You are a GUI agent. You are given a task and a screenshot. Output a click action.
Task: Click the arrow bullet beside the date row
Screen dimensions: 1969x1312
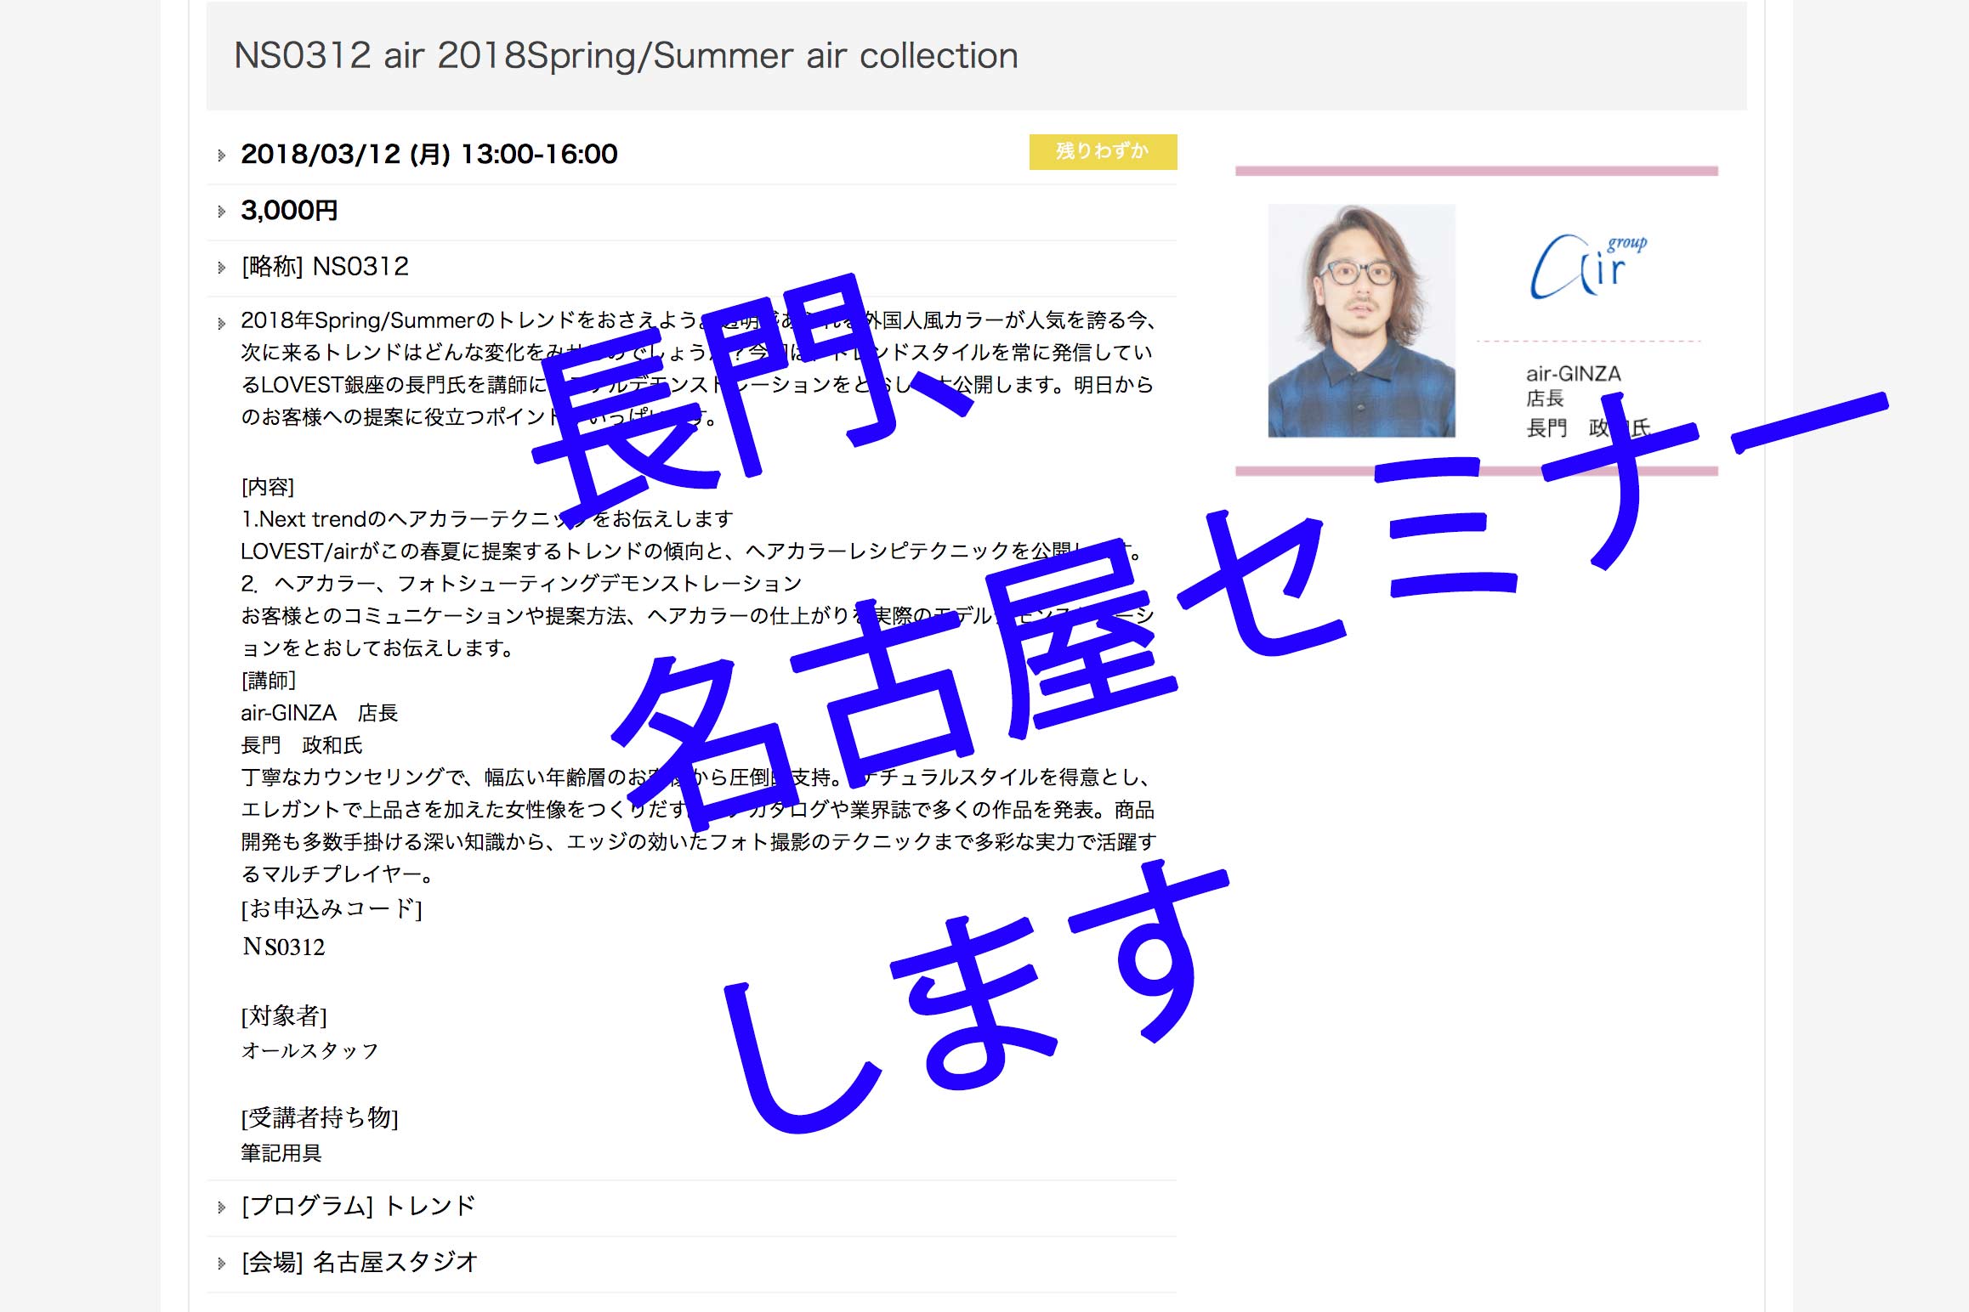pos(221,156)
